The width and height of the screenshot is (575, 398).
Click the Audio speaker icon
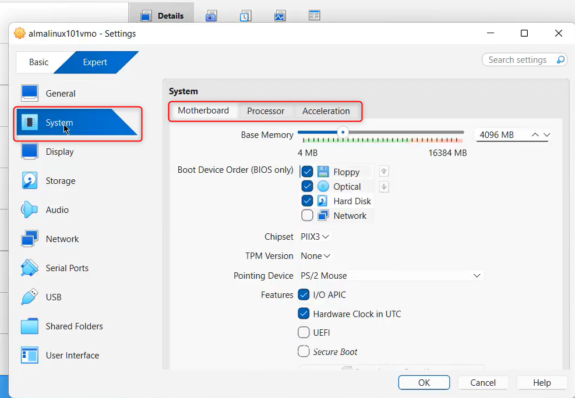[30, 209]
